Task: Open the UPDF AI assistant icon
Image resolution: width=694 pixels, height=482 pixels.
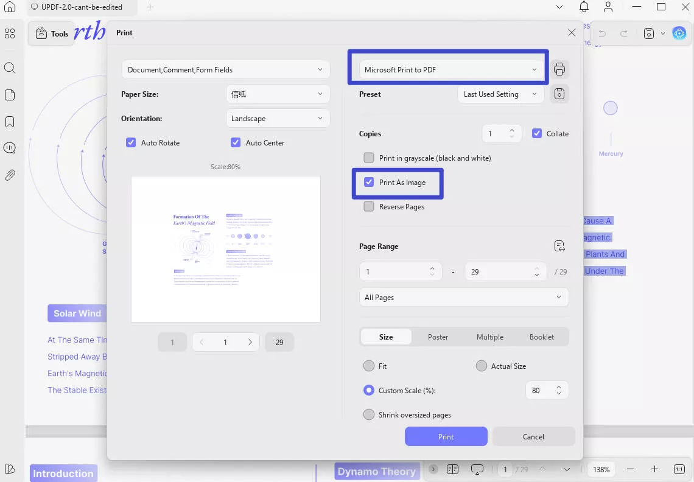Action: point(679,33)
